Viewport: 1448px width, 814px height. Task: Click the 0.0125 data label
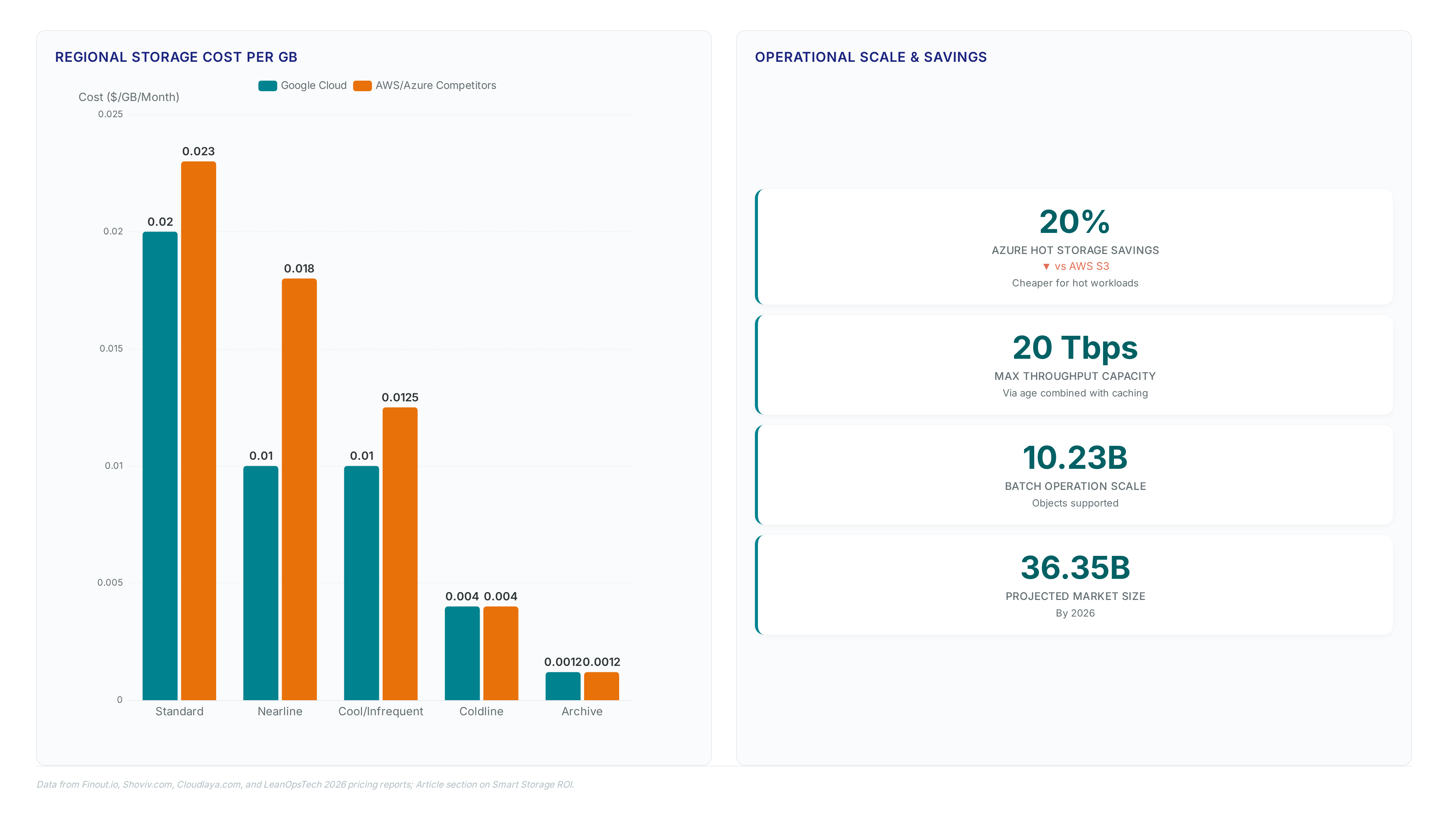400,397
